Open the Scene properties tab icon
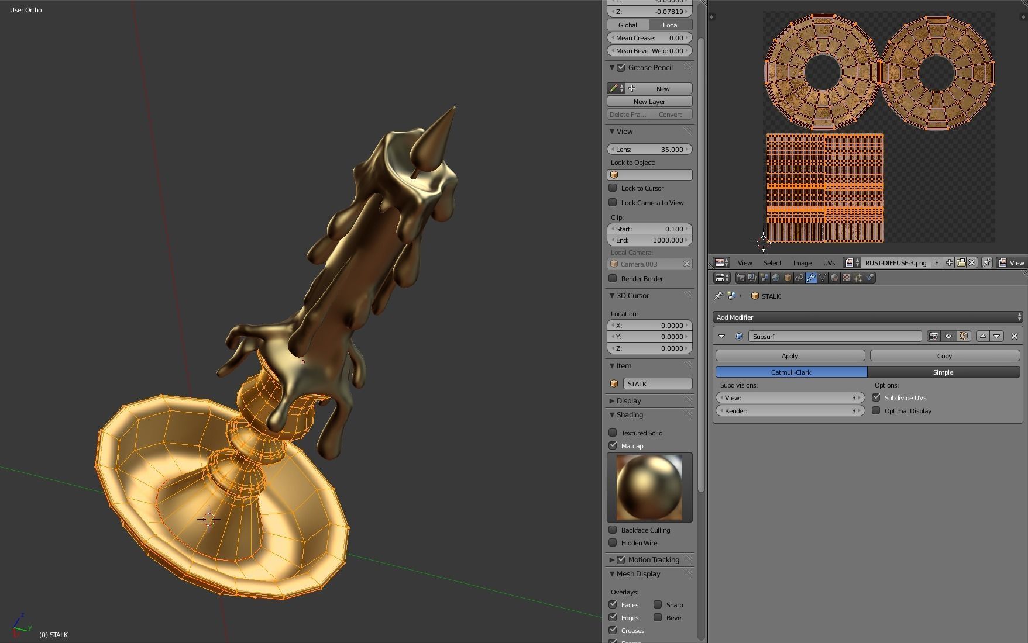 coord(764,278)
